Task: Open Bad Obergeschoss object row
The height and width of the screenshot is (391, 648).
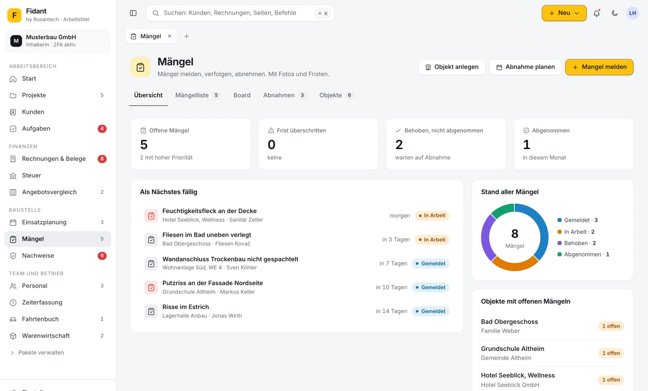Action: 552,326
